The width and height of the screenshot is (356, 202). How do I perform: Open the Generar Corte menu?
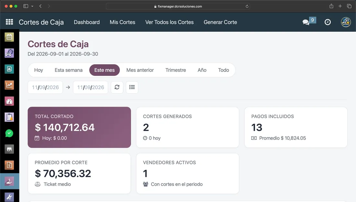click(x=220, y=22)
